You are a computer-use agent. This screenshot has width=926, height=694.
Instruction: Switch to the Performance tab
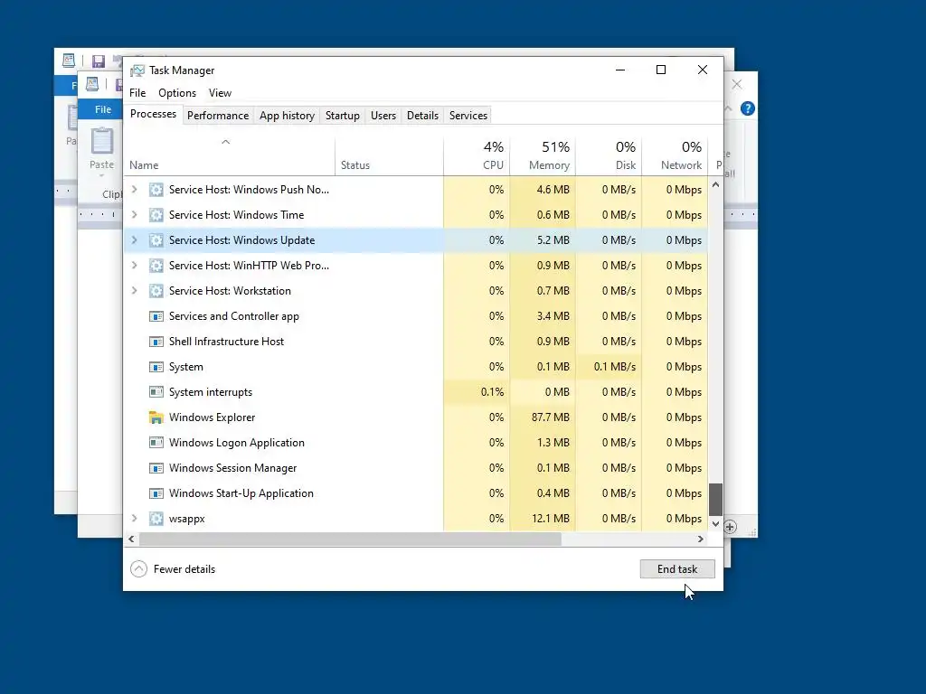pyautogui.click(x=218, y=116)
